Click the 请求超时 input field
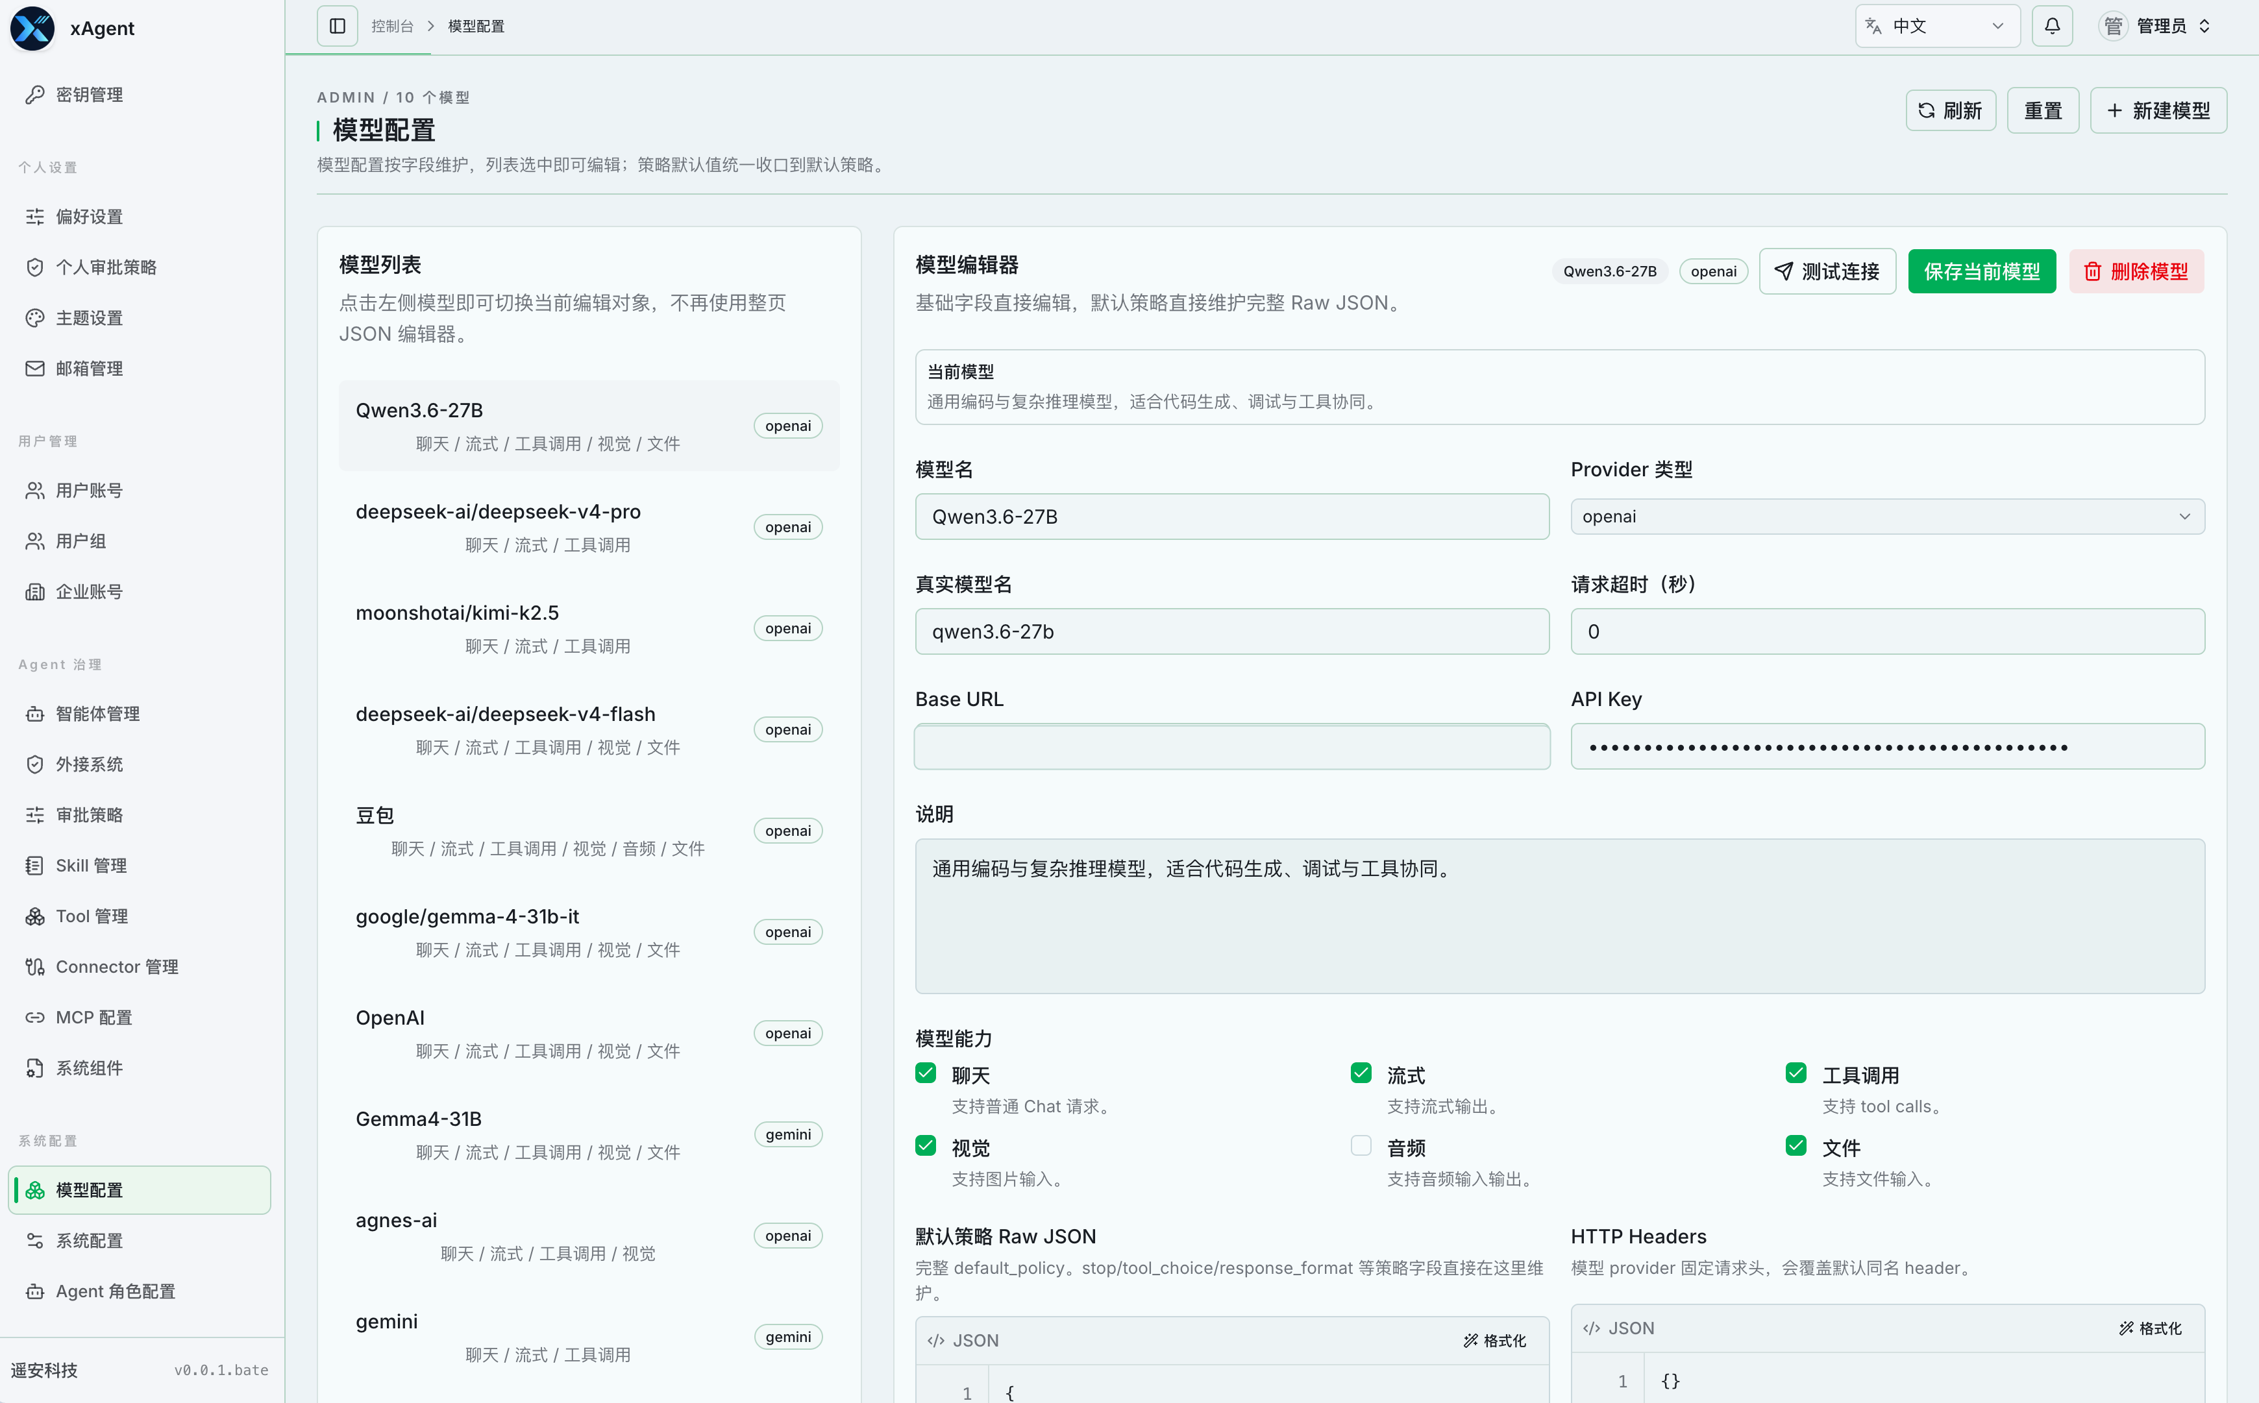The image size is (2259, 1403). click(1887, 631)
